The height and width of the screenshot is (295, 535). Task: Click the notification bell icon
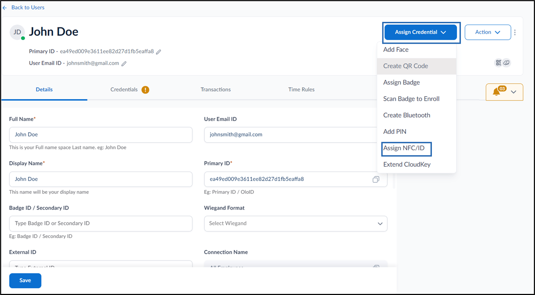(496, 92)
